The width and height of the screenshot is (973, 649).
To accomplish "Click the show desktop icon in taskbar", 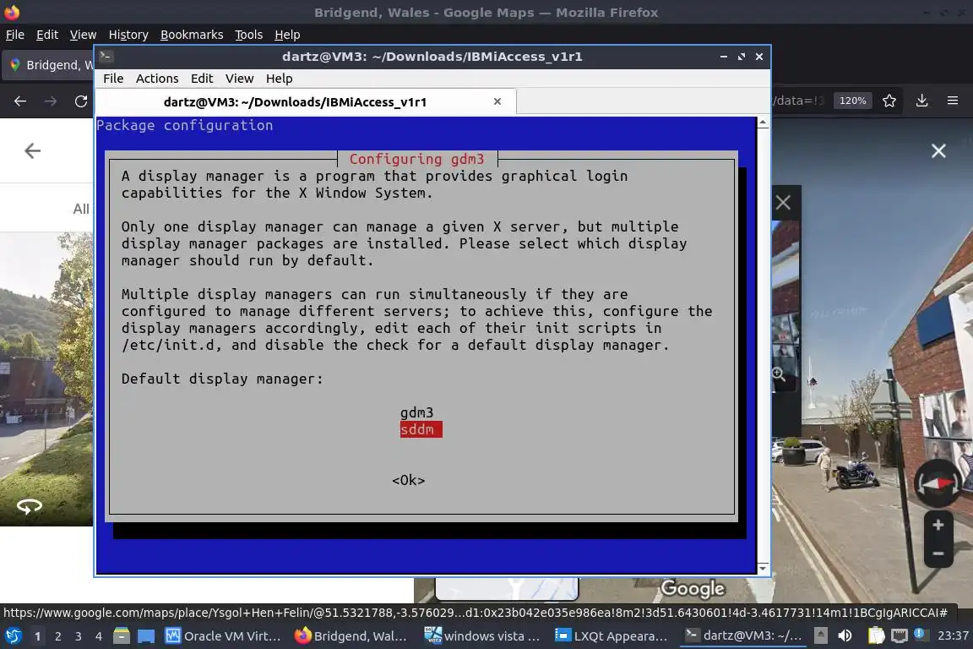I will 146,636.
